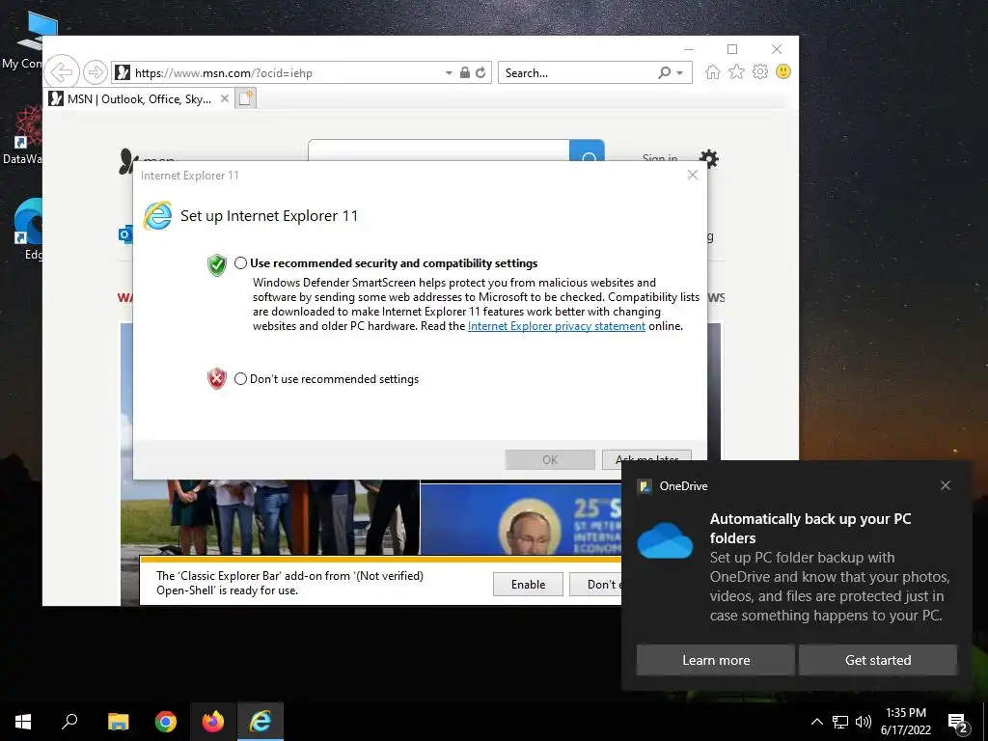Click the smiley feedback icon in IE
988x741 pixels.
tap(783, 71)
